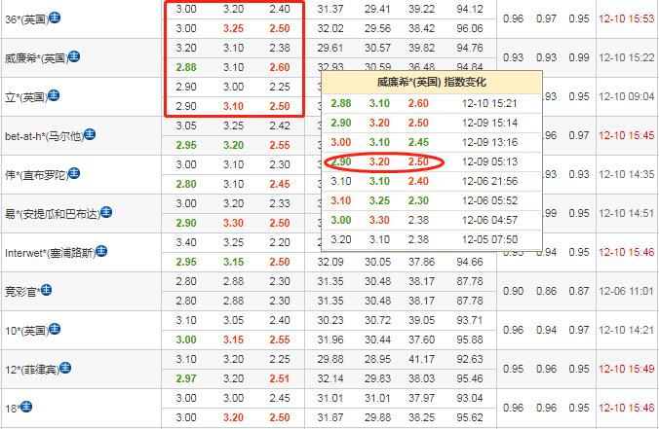Select popup row timestamp 12-10 15:21
The image size is (659, 429).
click(x=489, y=103)
